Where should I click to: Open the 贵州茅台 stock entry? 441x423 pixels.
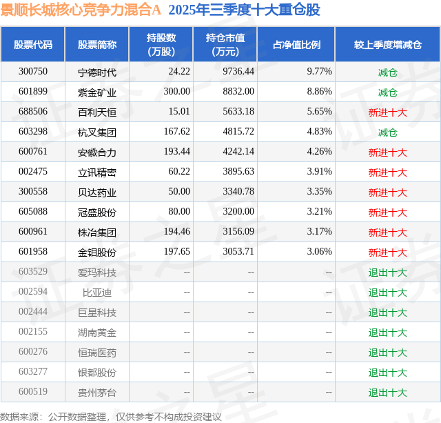(x=97, y=393)
